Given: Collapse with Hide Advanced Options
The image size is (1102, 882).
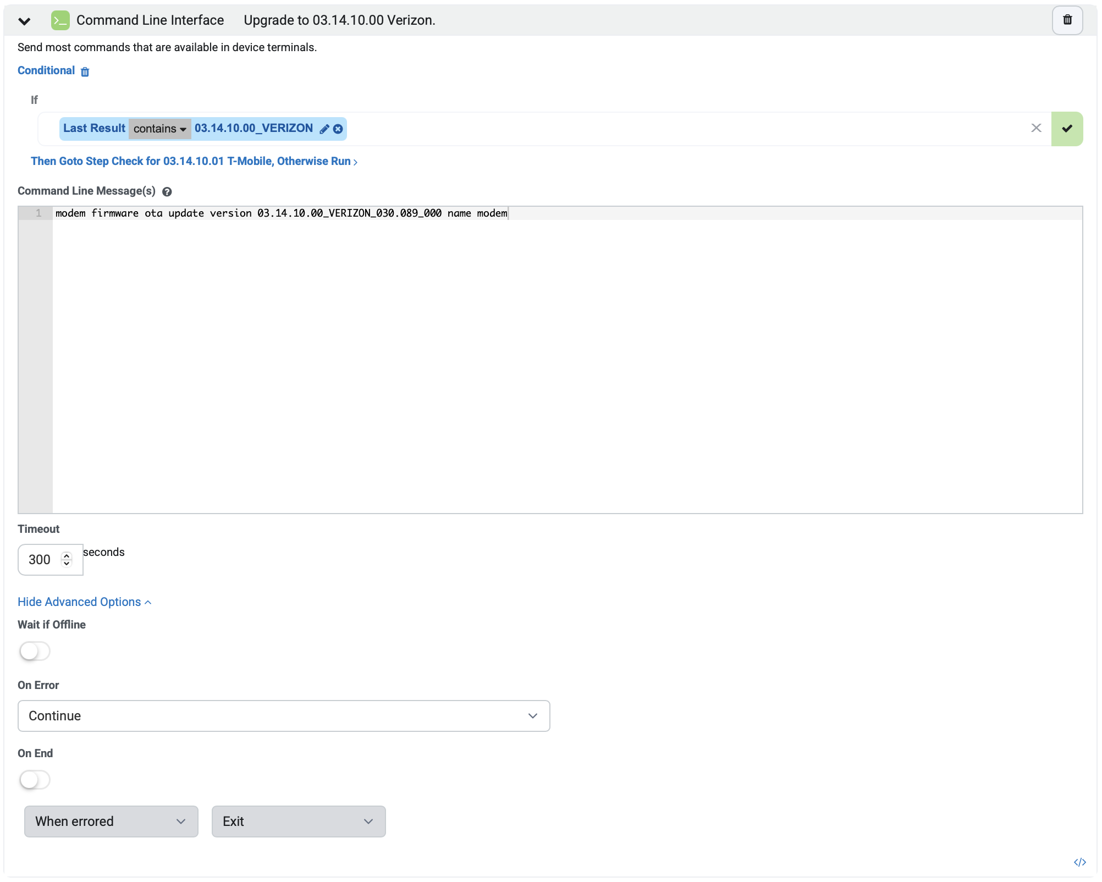Looking at the screenshot, I should [84, 602].
